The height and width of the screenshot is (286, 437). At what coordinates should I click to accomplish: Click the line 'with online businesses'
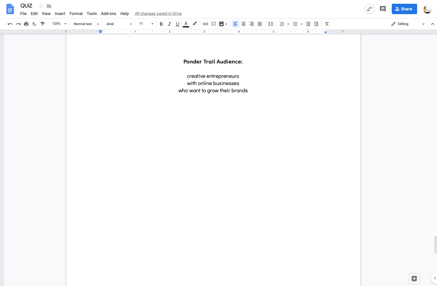(x=213, y=83)
